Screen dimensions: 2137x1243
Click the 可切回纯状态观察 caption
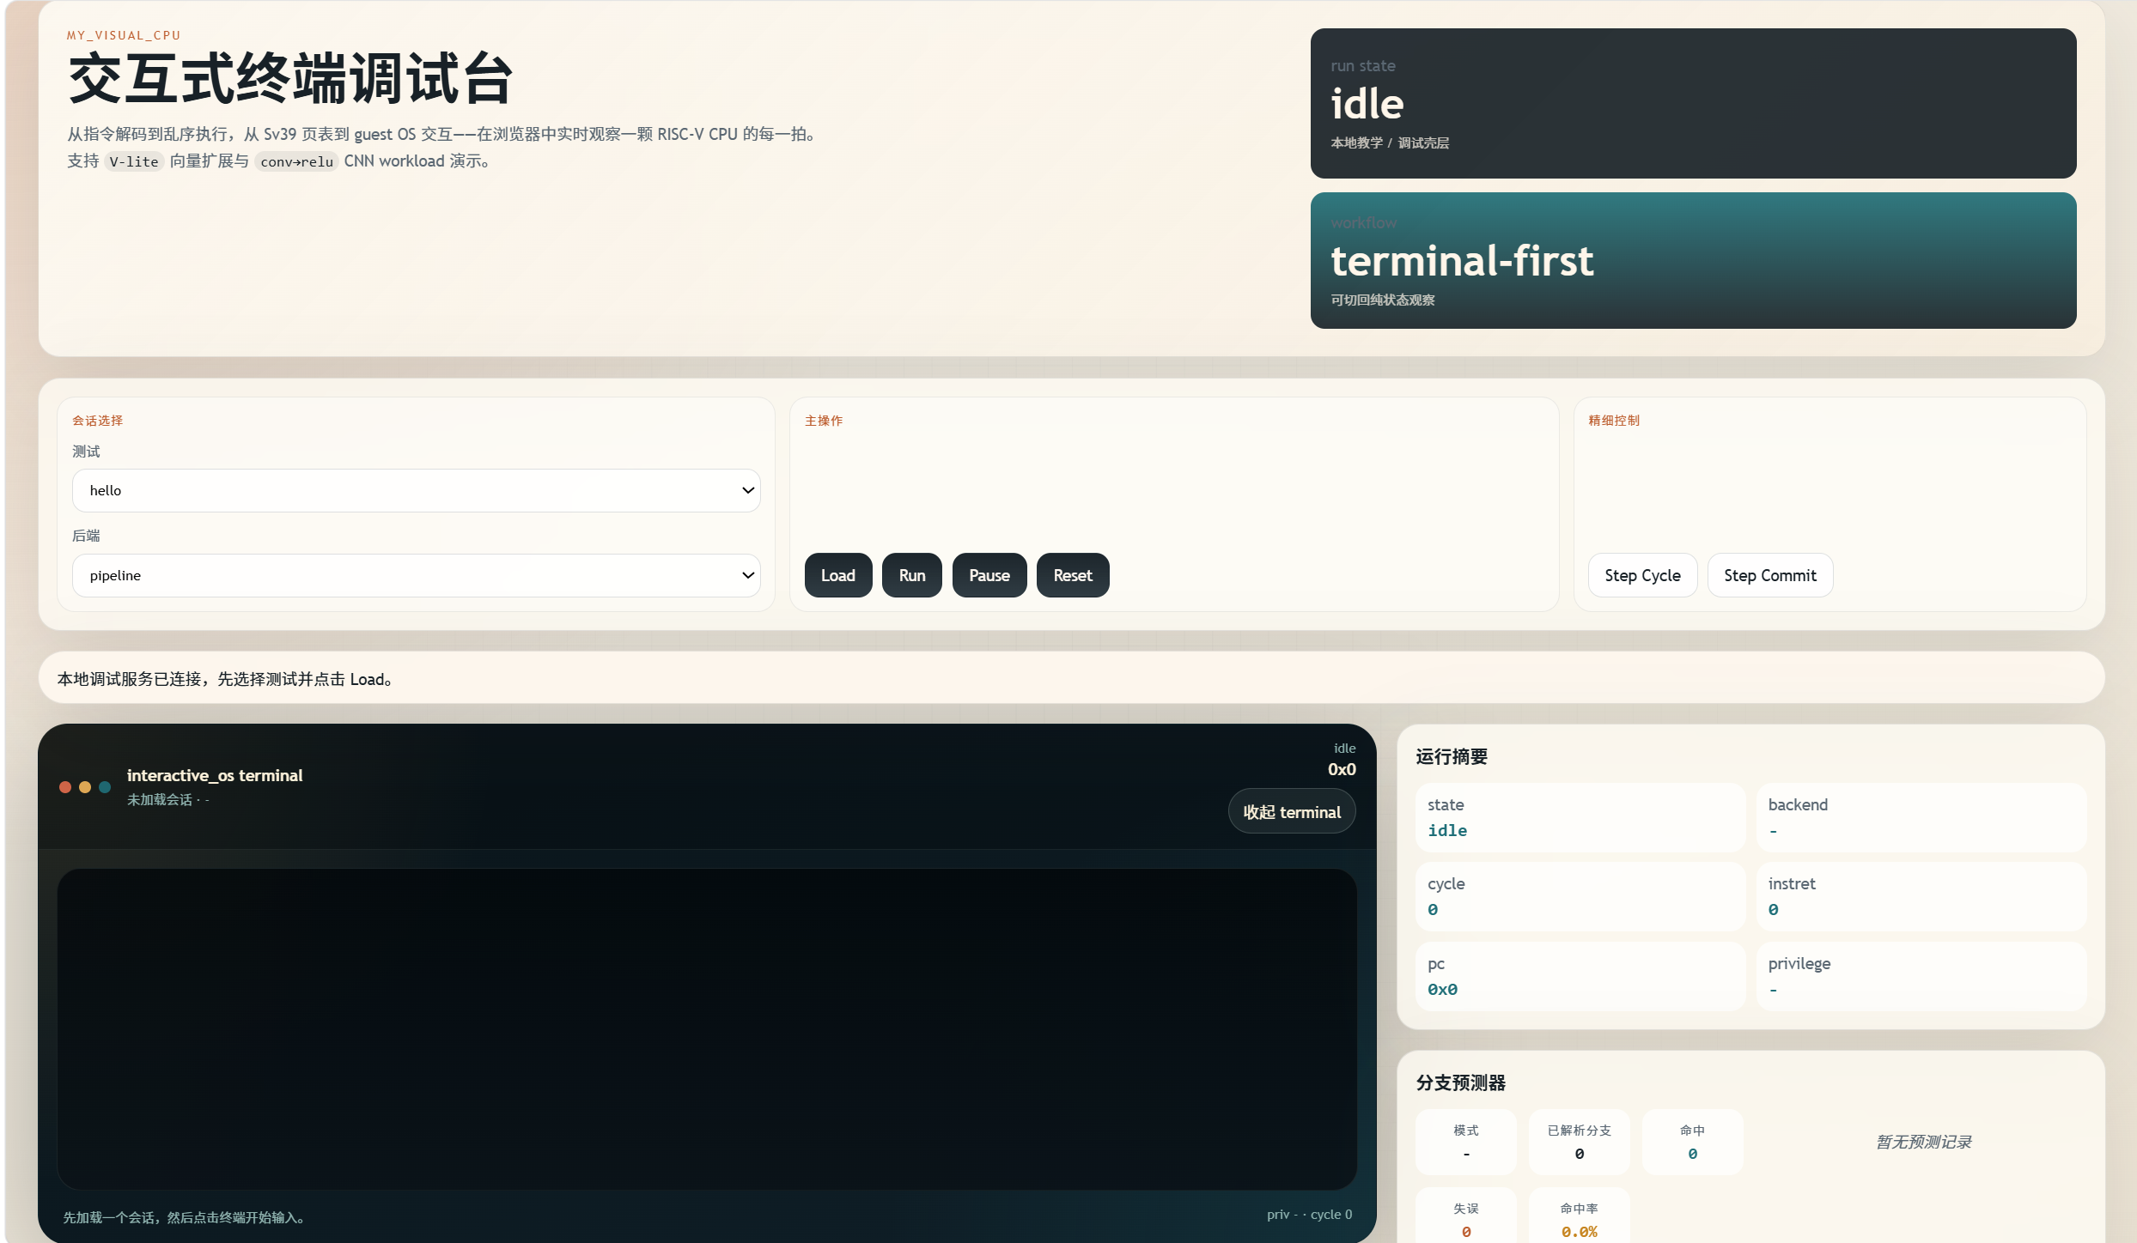click(x=1383, y=300)
